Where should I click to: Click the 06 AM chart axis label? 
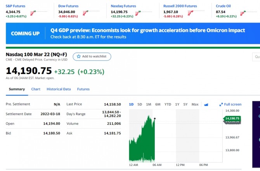[157, 165]
